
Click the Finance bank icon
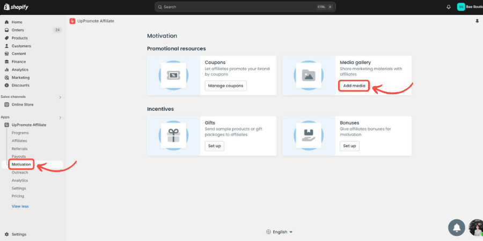[6, 62]
